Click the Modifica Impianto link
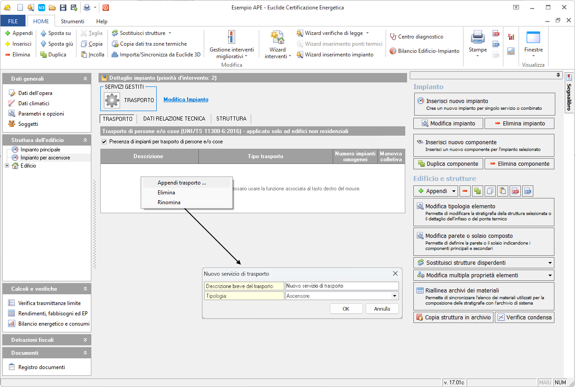This screenshot has height=387, width=575. (x=186, y=99)
